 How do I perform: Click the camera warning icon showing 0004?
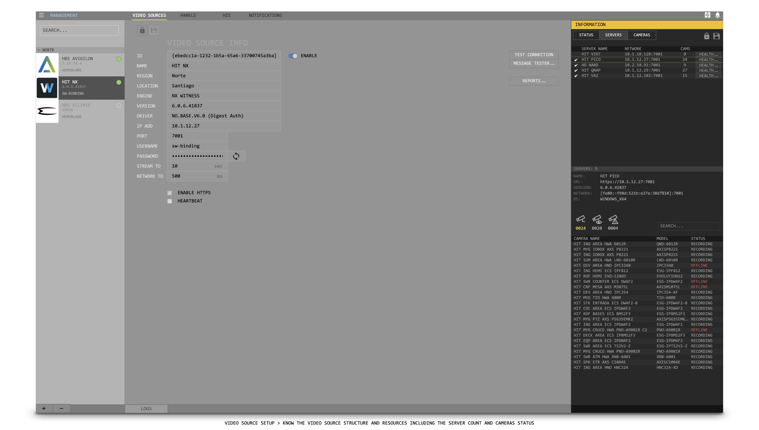613,220
